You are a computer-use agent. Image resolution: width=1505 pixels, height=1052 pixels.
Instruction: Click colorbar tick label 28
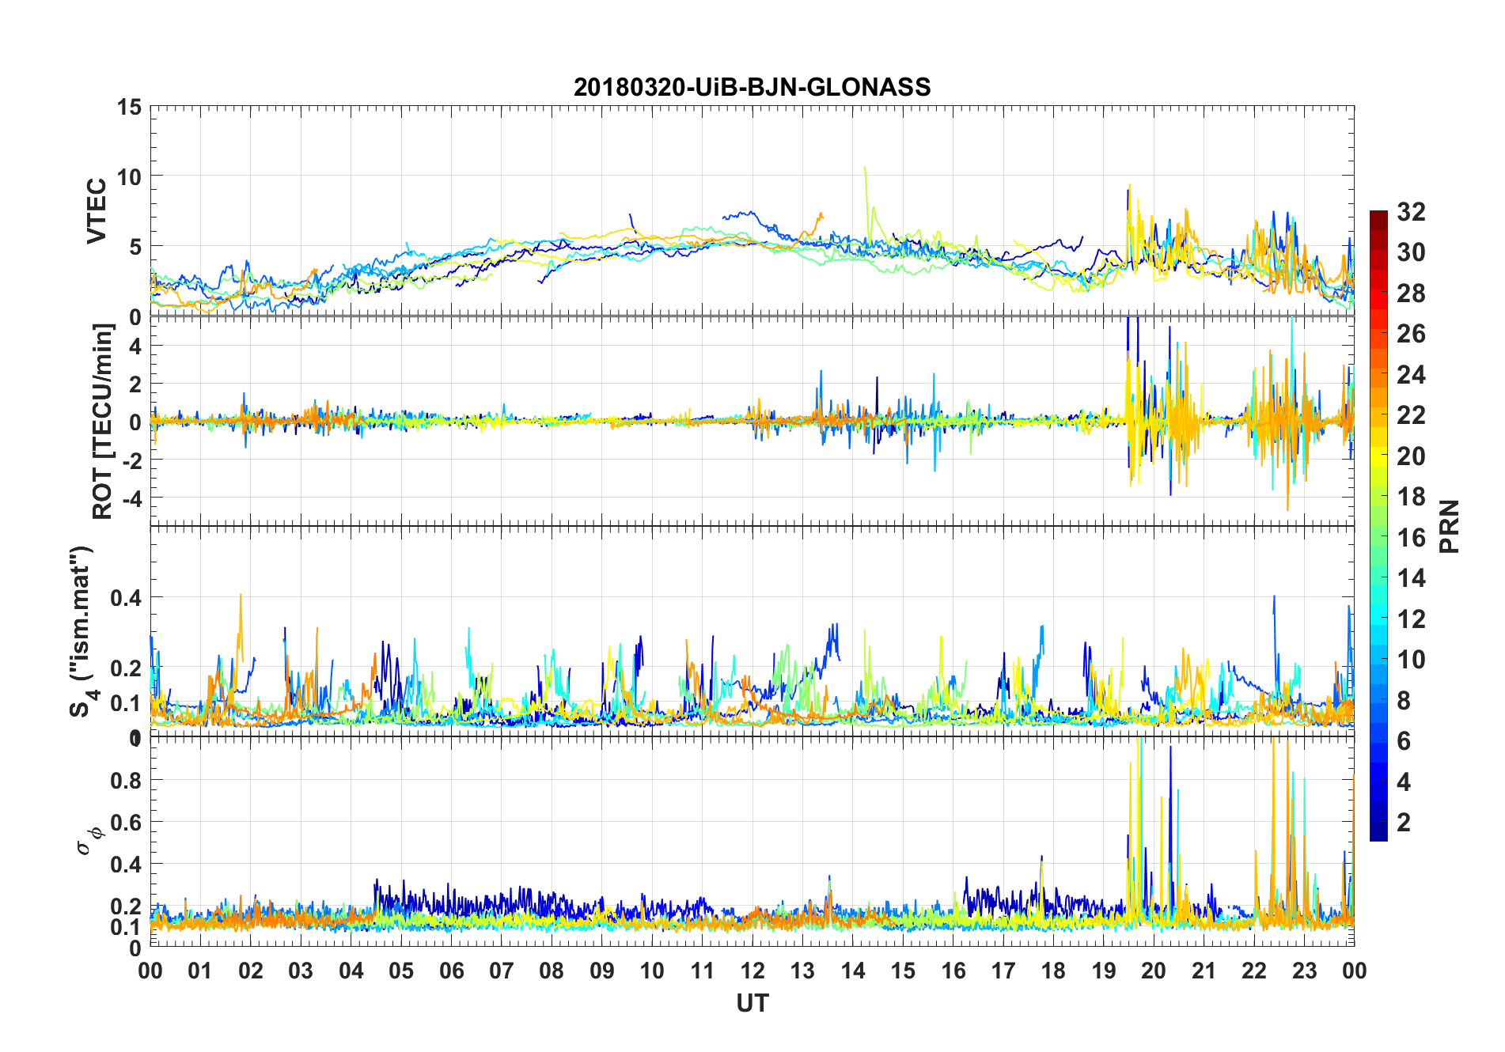pyautogui.click(x=1411, y=293)
